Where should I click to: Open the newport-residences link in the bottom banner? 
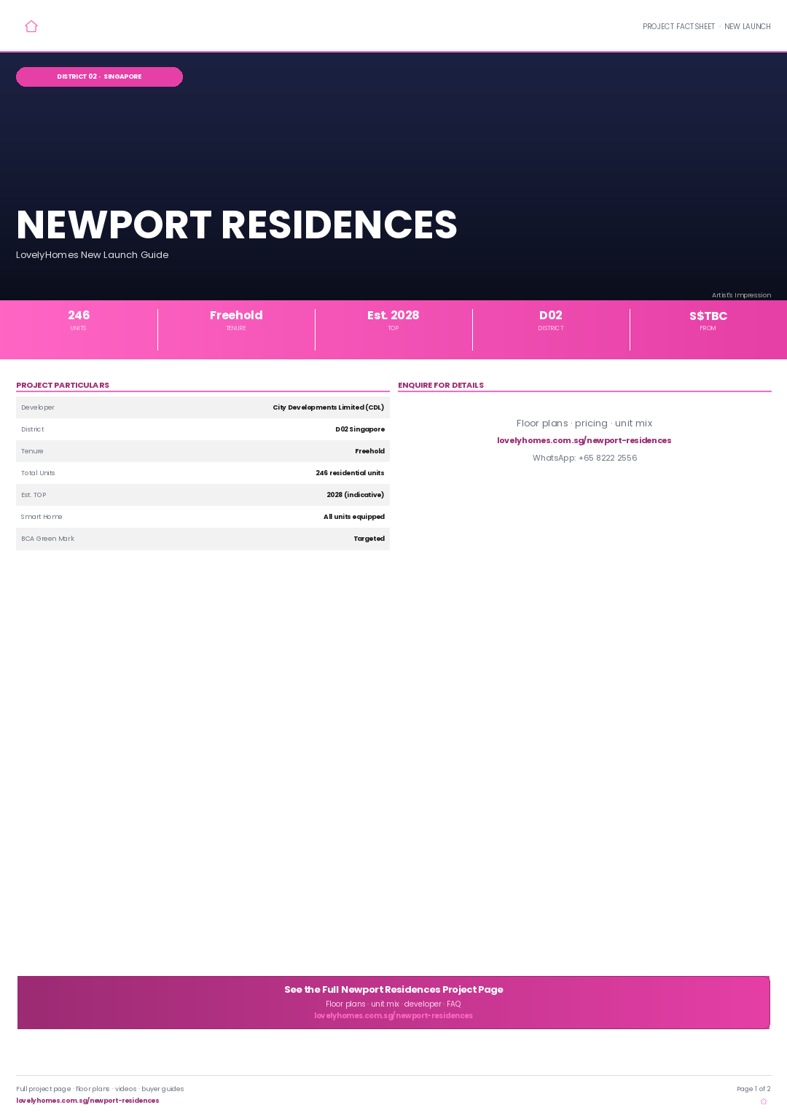pyautogui.click(x=393, y=1015)
